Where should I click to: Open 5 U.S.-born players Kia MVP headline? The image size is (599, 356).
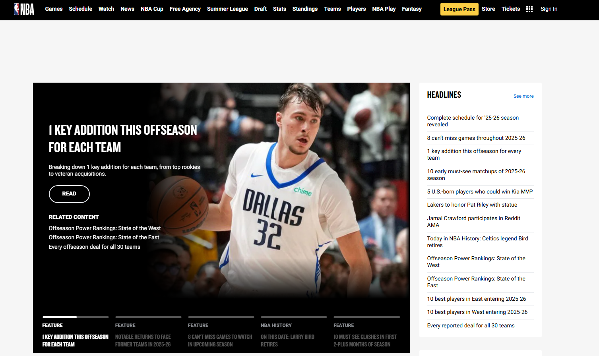coord(480,192)
